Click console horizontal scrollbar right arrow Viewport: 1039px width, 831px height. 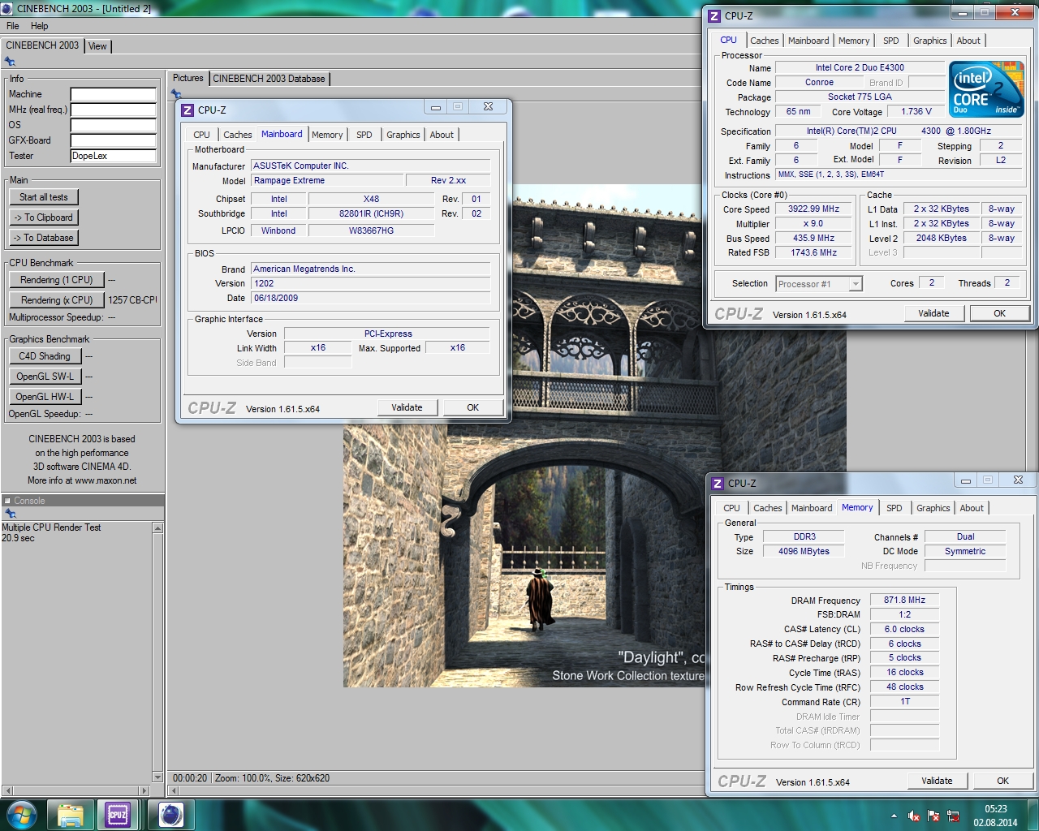pos(144,790)
